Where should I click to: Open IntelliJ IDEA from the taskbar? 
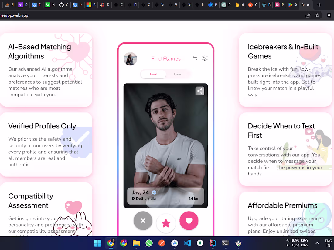coord(213,243)
